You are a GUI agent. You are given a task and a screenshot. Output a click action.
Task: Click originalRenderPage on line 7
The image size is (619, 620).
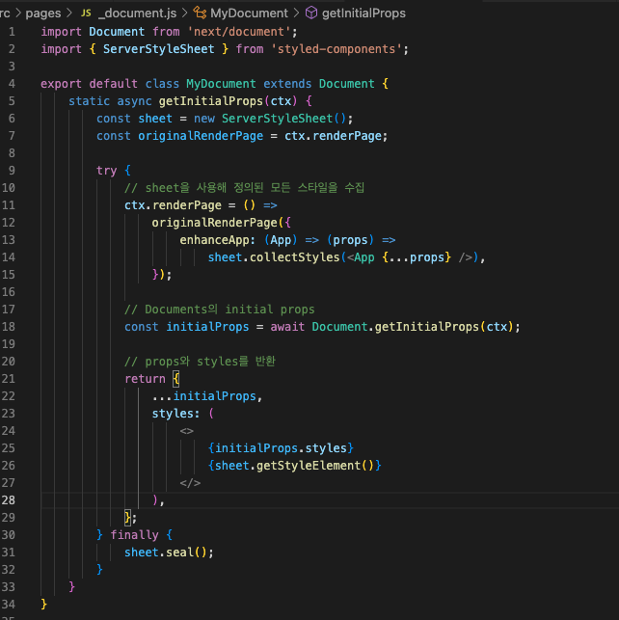point(201,136)
